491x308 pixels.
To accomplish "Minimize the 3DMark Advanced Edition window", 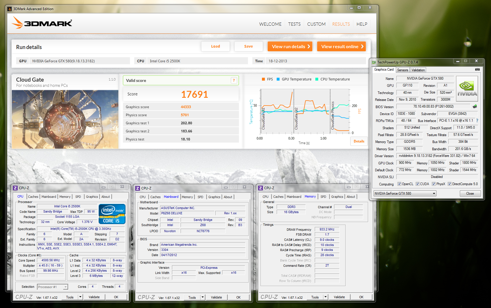I will pos(351,8).
